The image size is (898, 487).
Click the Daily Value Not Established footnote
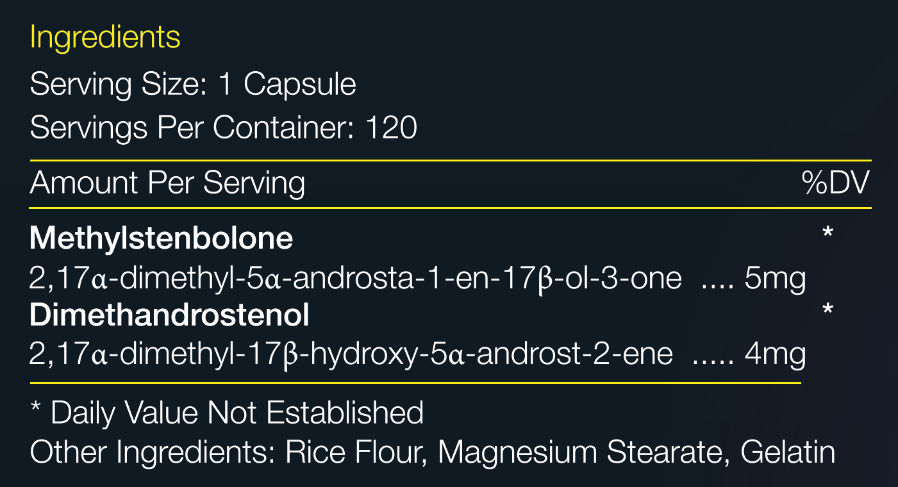coord(227,413)
